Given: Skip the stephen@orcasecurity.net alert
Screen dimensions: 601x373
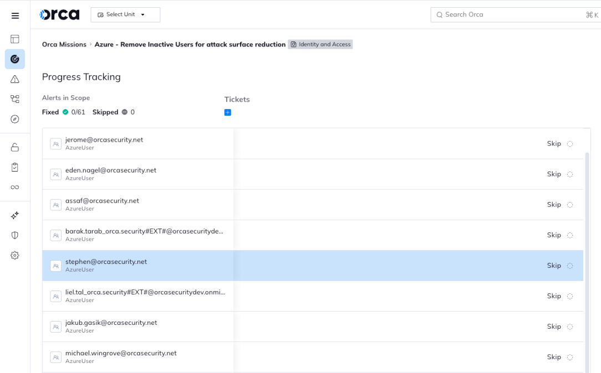Looking at the screenshot, I should [554, 265].
